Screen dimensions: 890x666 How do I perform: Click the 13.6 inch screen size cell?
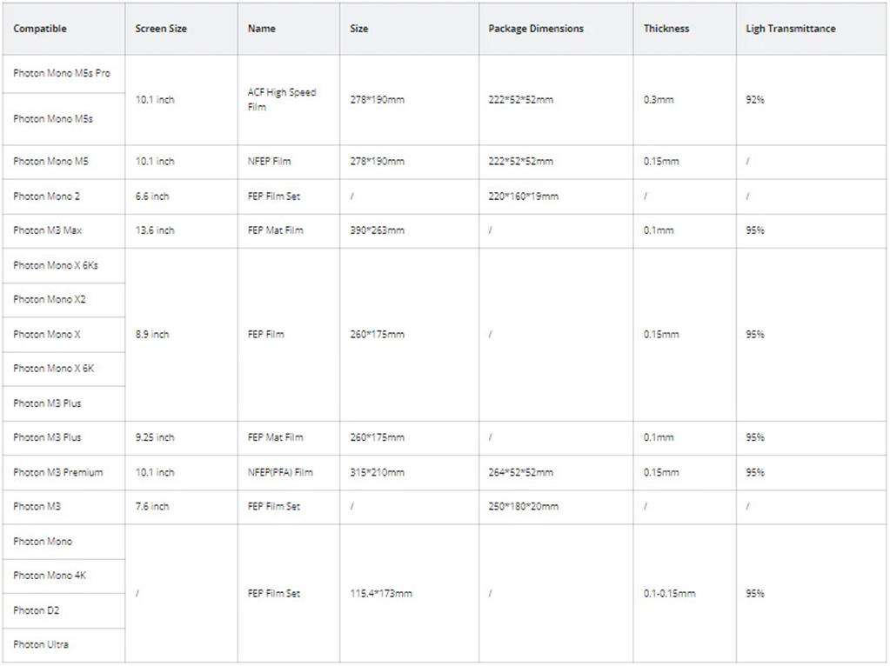[x=181, y=230]
